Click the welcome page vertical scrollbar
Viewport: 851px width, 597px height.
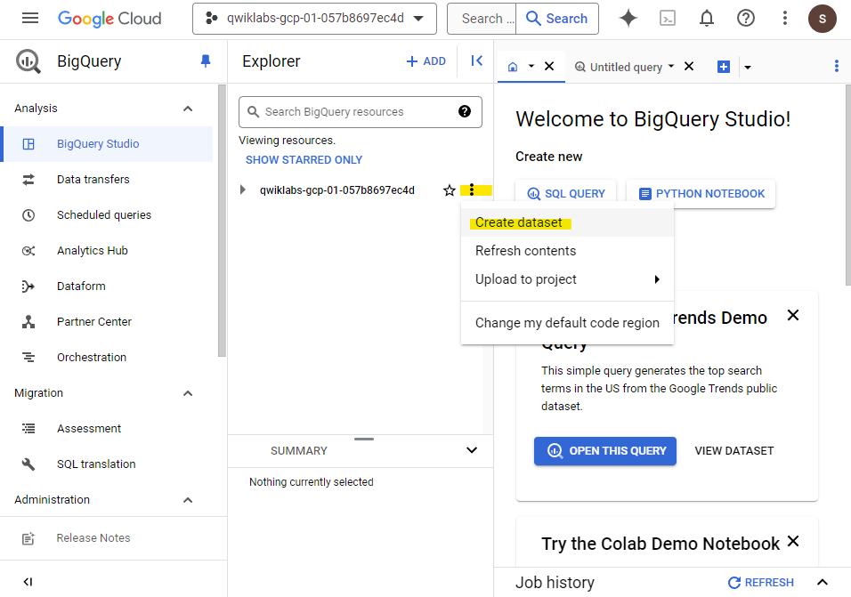847,184
